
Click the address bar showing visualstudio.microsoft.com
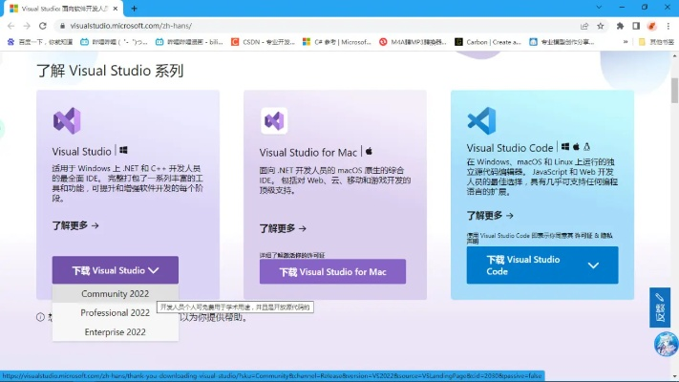(286, 26)
